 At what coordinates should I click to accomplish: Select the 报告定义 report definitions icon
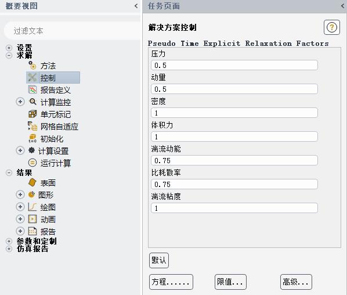tap(32, 89)
